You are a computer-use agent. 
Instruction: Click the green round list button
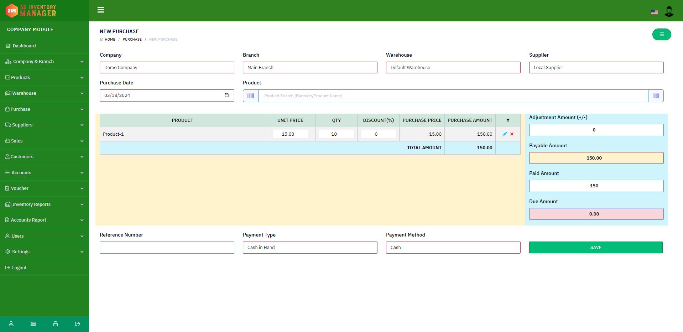(661, 35)
